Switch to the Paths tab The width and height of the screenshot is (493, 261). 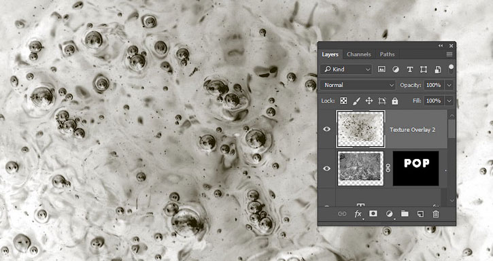[387, 54]
